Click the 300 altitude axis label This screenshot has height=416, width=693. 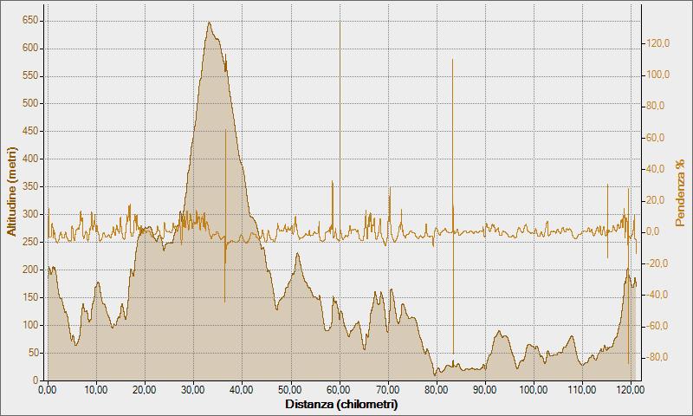pos(30,214)
